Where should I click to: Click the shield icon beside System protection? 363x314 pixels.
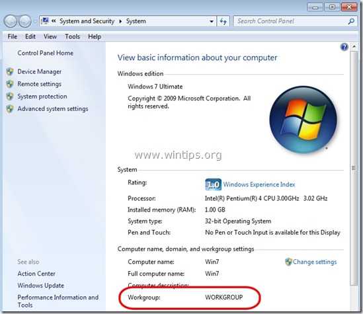tap(10, 97)
